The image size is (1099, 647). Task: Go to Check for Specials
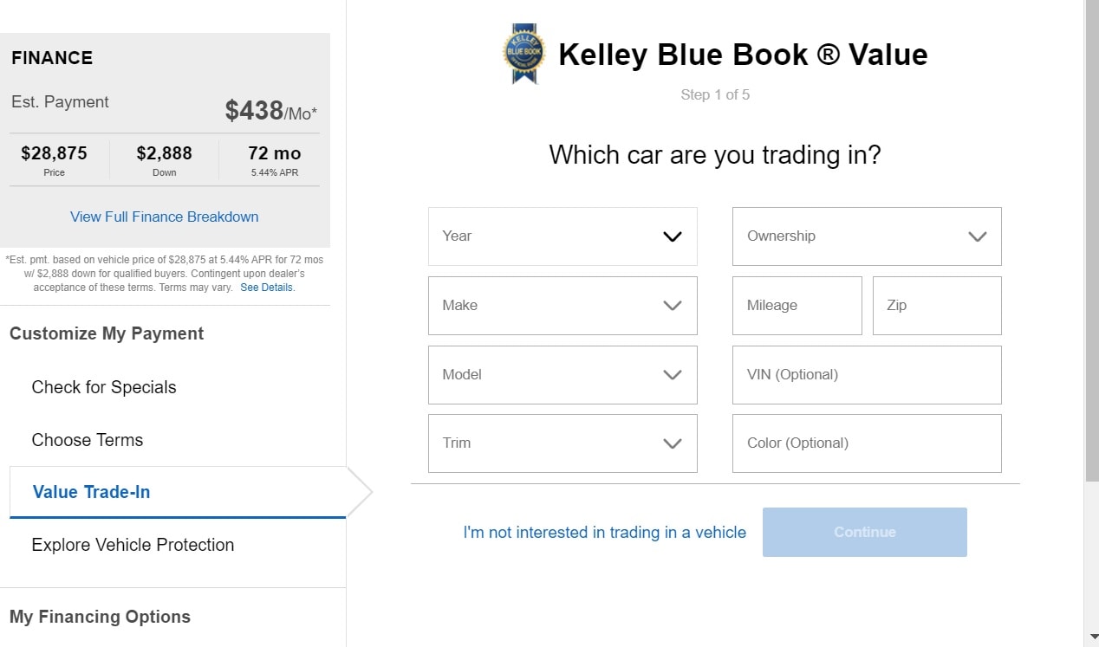click(104, 387)
